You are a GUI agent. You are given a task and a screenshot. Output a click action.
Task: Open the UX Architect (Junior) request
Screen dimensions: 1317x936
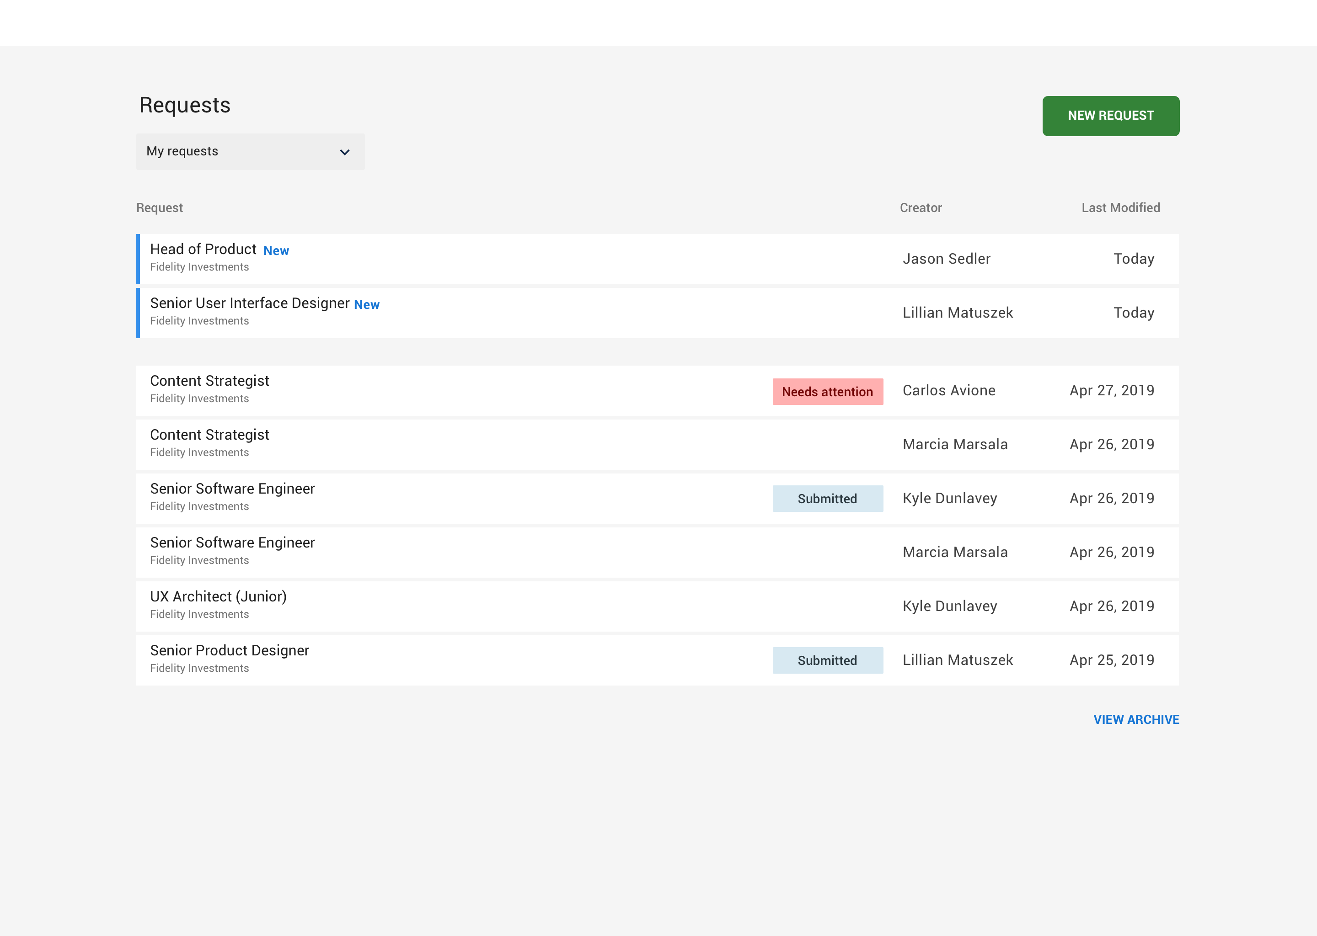click(x=218, y=596)
